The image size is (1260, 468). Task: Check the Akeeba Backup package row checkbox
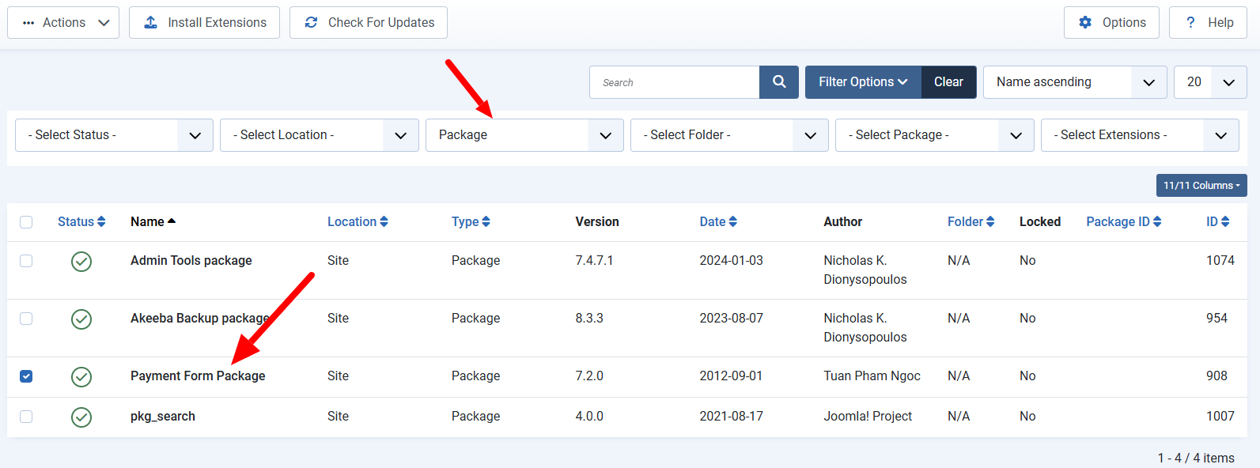tap(26, 319)
